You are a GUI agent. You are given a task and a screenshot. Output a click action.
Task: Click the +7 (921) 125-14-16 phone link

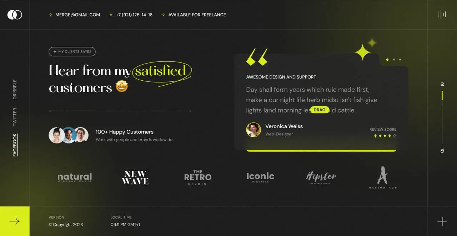[x=134, y=15]
